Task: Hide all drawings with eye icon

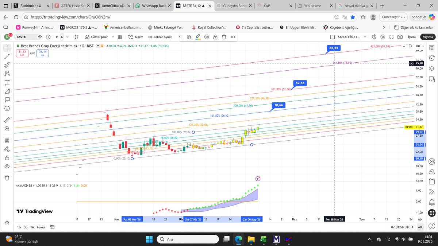Action: [x=7, y=166]
